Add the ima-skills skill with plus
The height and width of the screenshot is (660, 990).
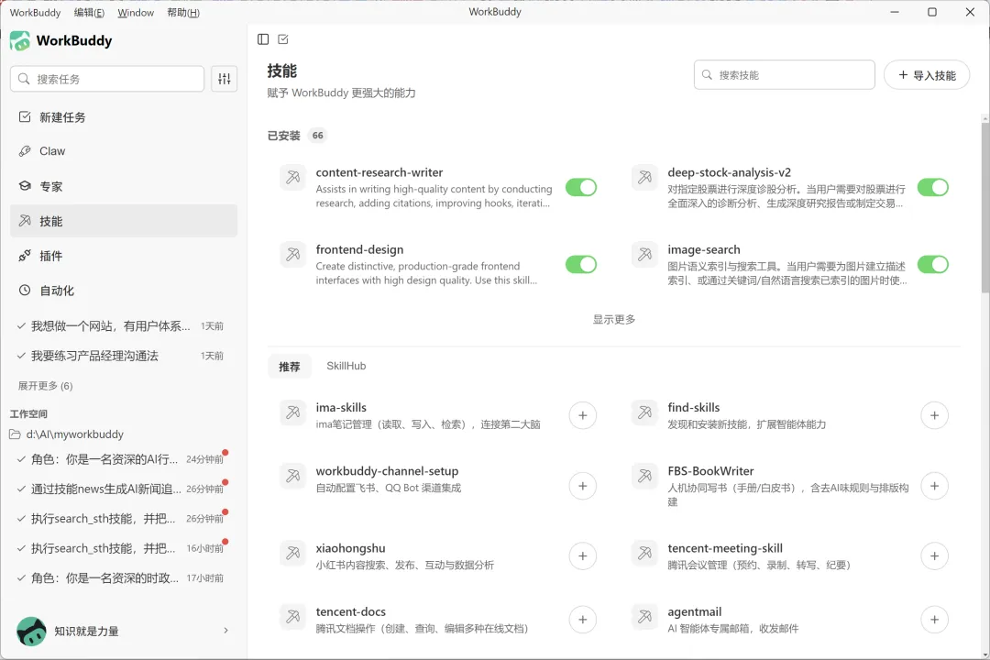click(x=583, y=415)
